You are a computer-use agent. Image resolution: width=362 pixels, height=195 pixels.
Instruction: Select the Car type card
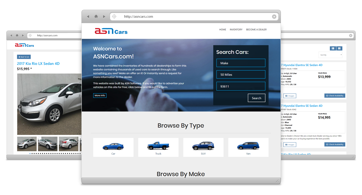[113, 147]
